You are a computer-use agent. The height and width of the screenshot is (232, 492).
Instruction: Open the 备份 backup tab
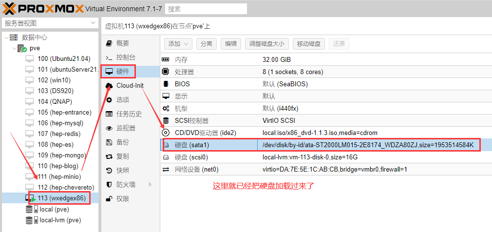[x=123, y=142]
